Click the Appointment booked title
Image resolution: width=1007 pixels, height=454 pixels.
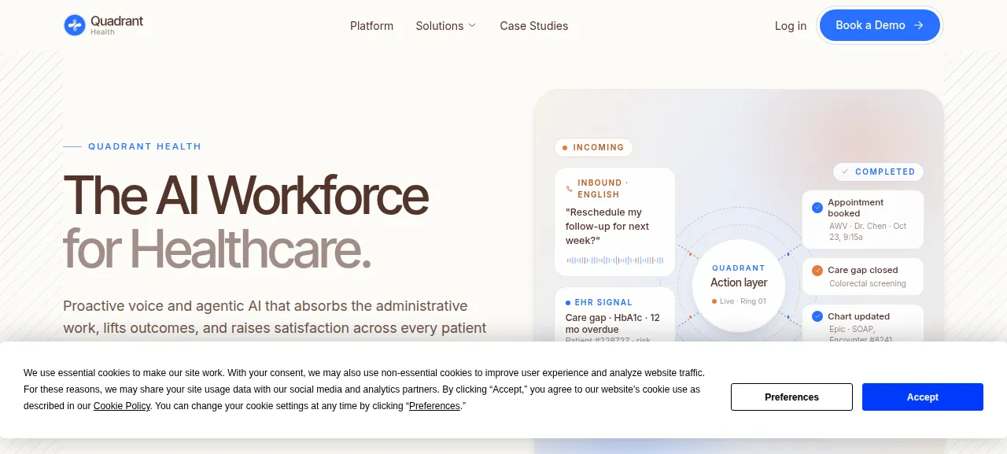pos(855,208)
